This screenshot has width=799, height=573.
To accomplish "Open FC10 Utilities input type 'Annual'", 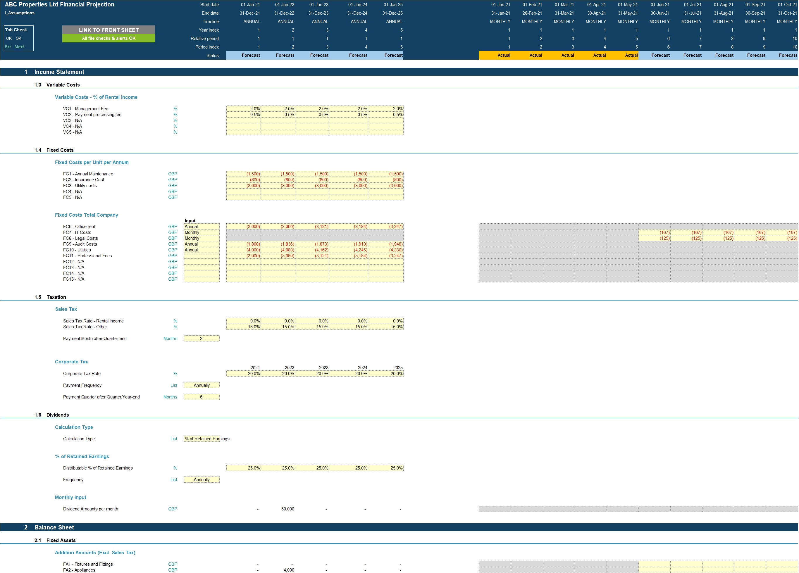I will 202,250.
